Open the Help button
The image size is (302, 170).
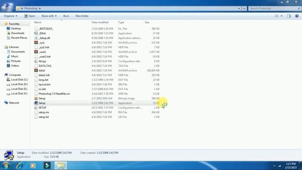click(x=297, y=16)
